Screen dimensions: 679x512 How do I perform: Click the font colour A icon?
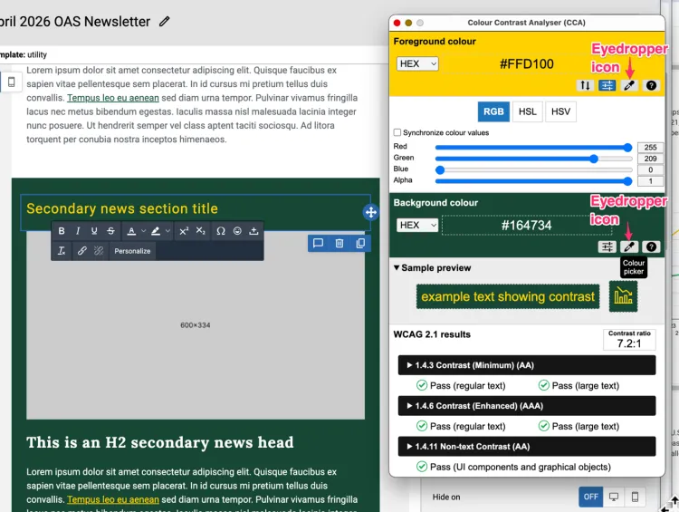pyautogui.click(x=131, y=231)
